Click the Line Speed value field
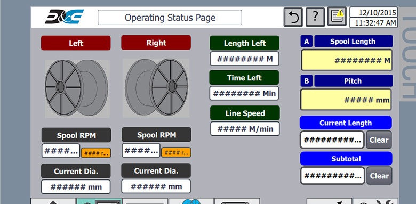The height and width of the screenshot is (204, 416). pos(245,129)
